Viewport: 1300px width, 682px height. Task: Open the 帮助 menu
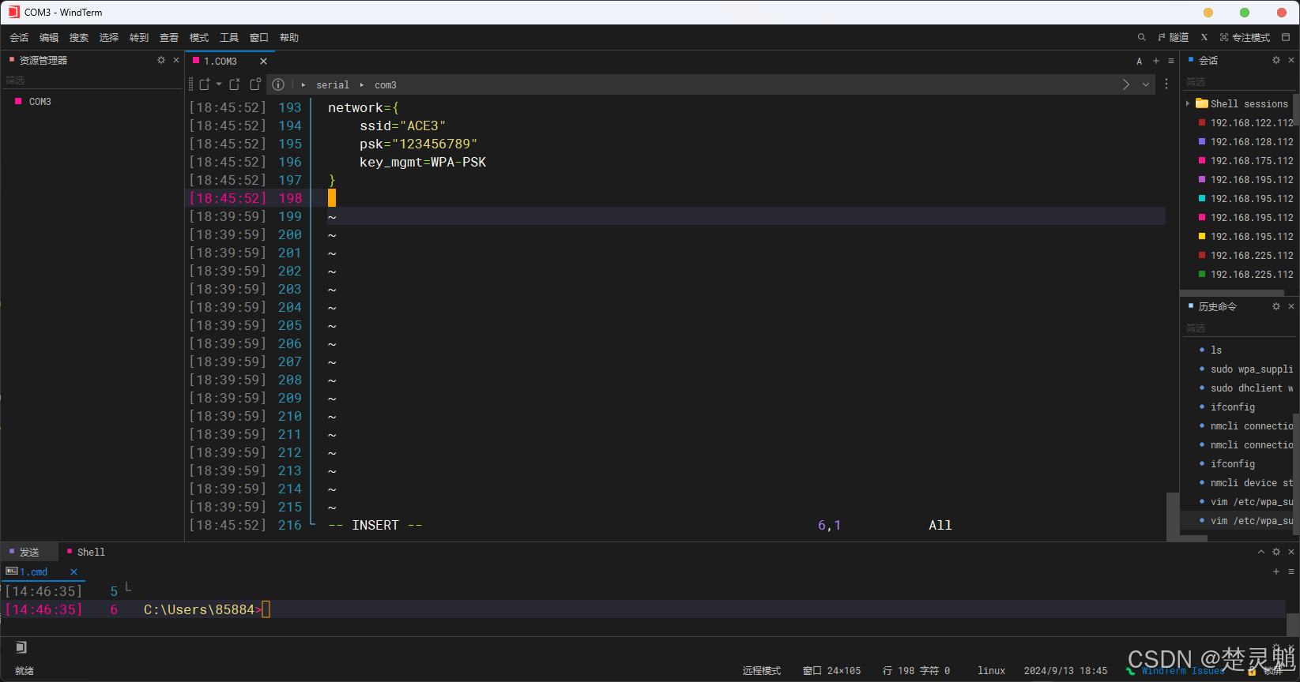[x=289, y=37]
